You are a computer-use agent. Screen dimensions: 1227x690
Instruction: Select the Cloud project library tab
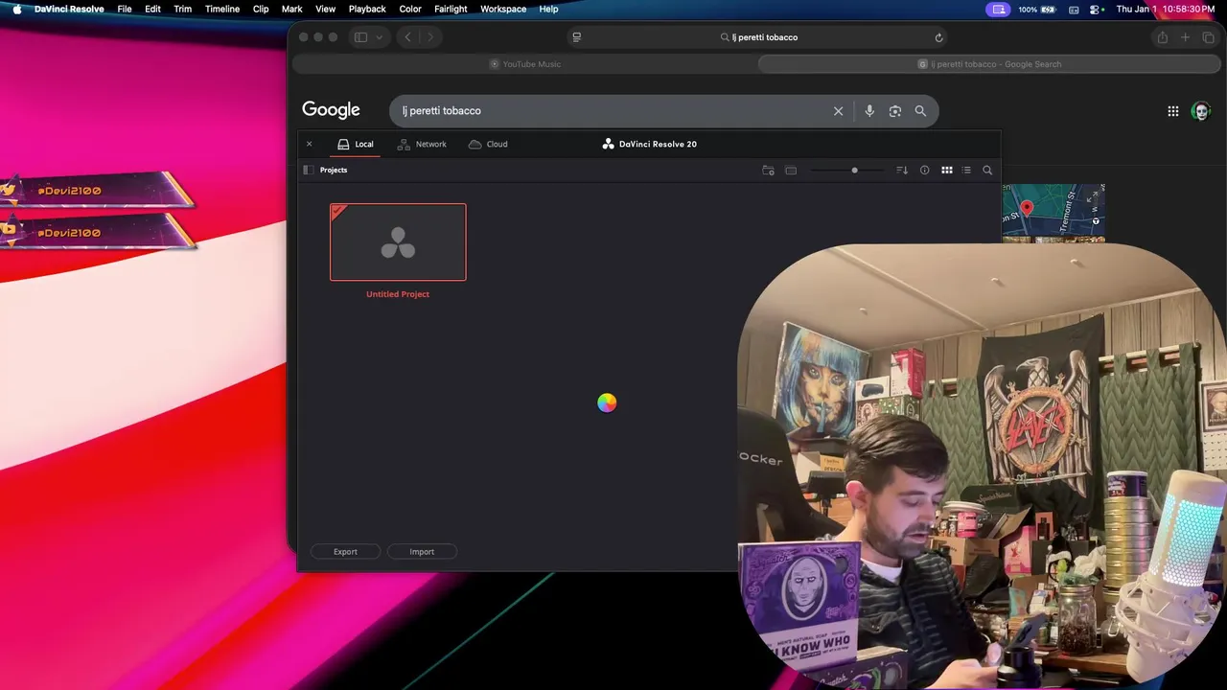pos(488,144)
